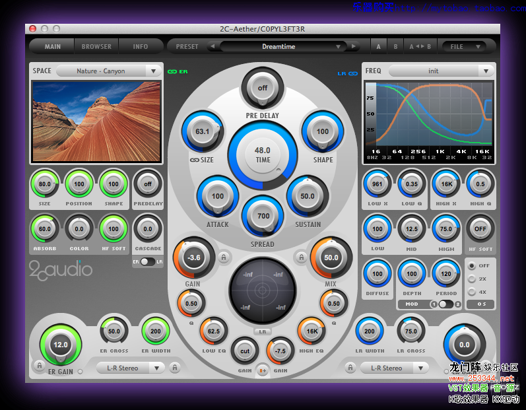526x410 pixels.
Task: Click the HIGH EQ knob showing 16K
Action: pos(312,331)
